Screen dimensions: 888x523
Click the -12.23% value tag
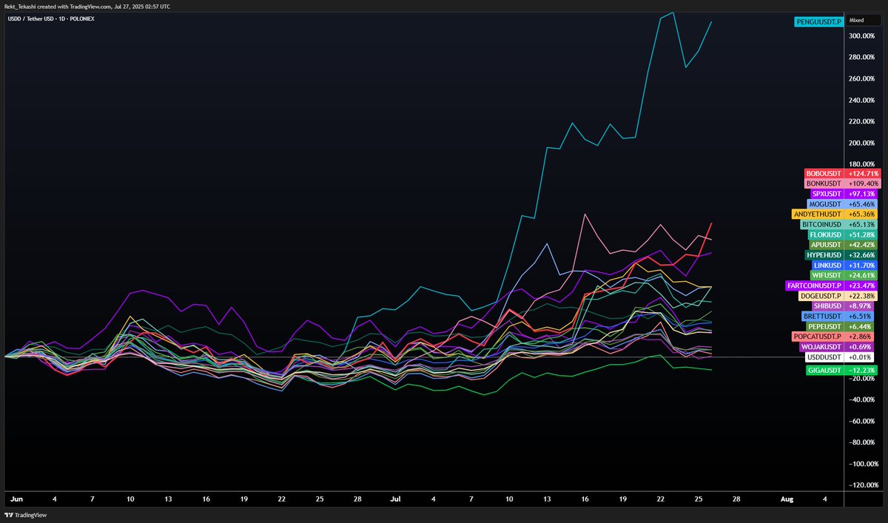(862, 370)
